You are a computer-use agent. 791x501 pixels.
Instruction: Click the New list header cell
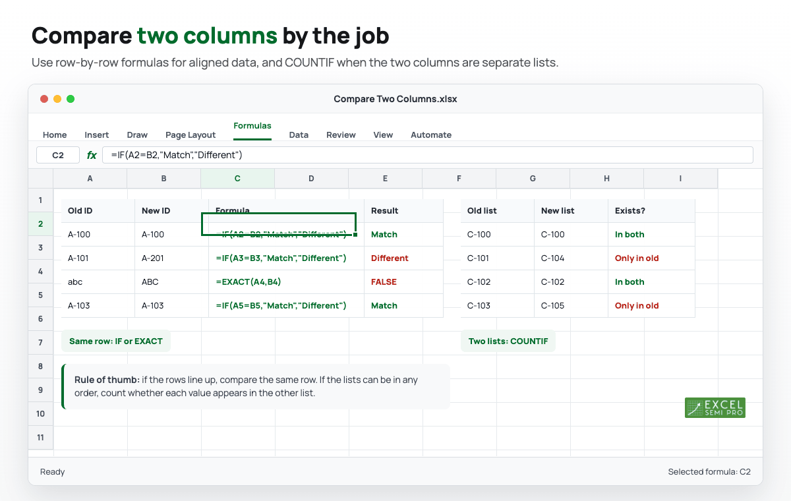pos(571,211)
